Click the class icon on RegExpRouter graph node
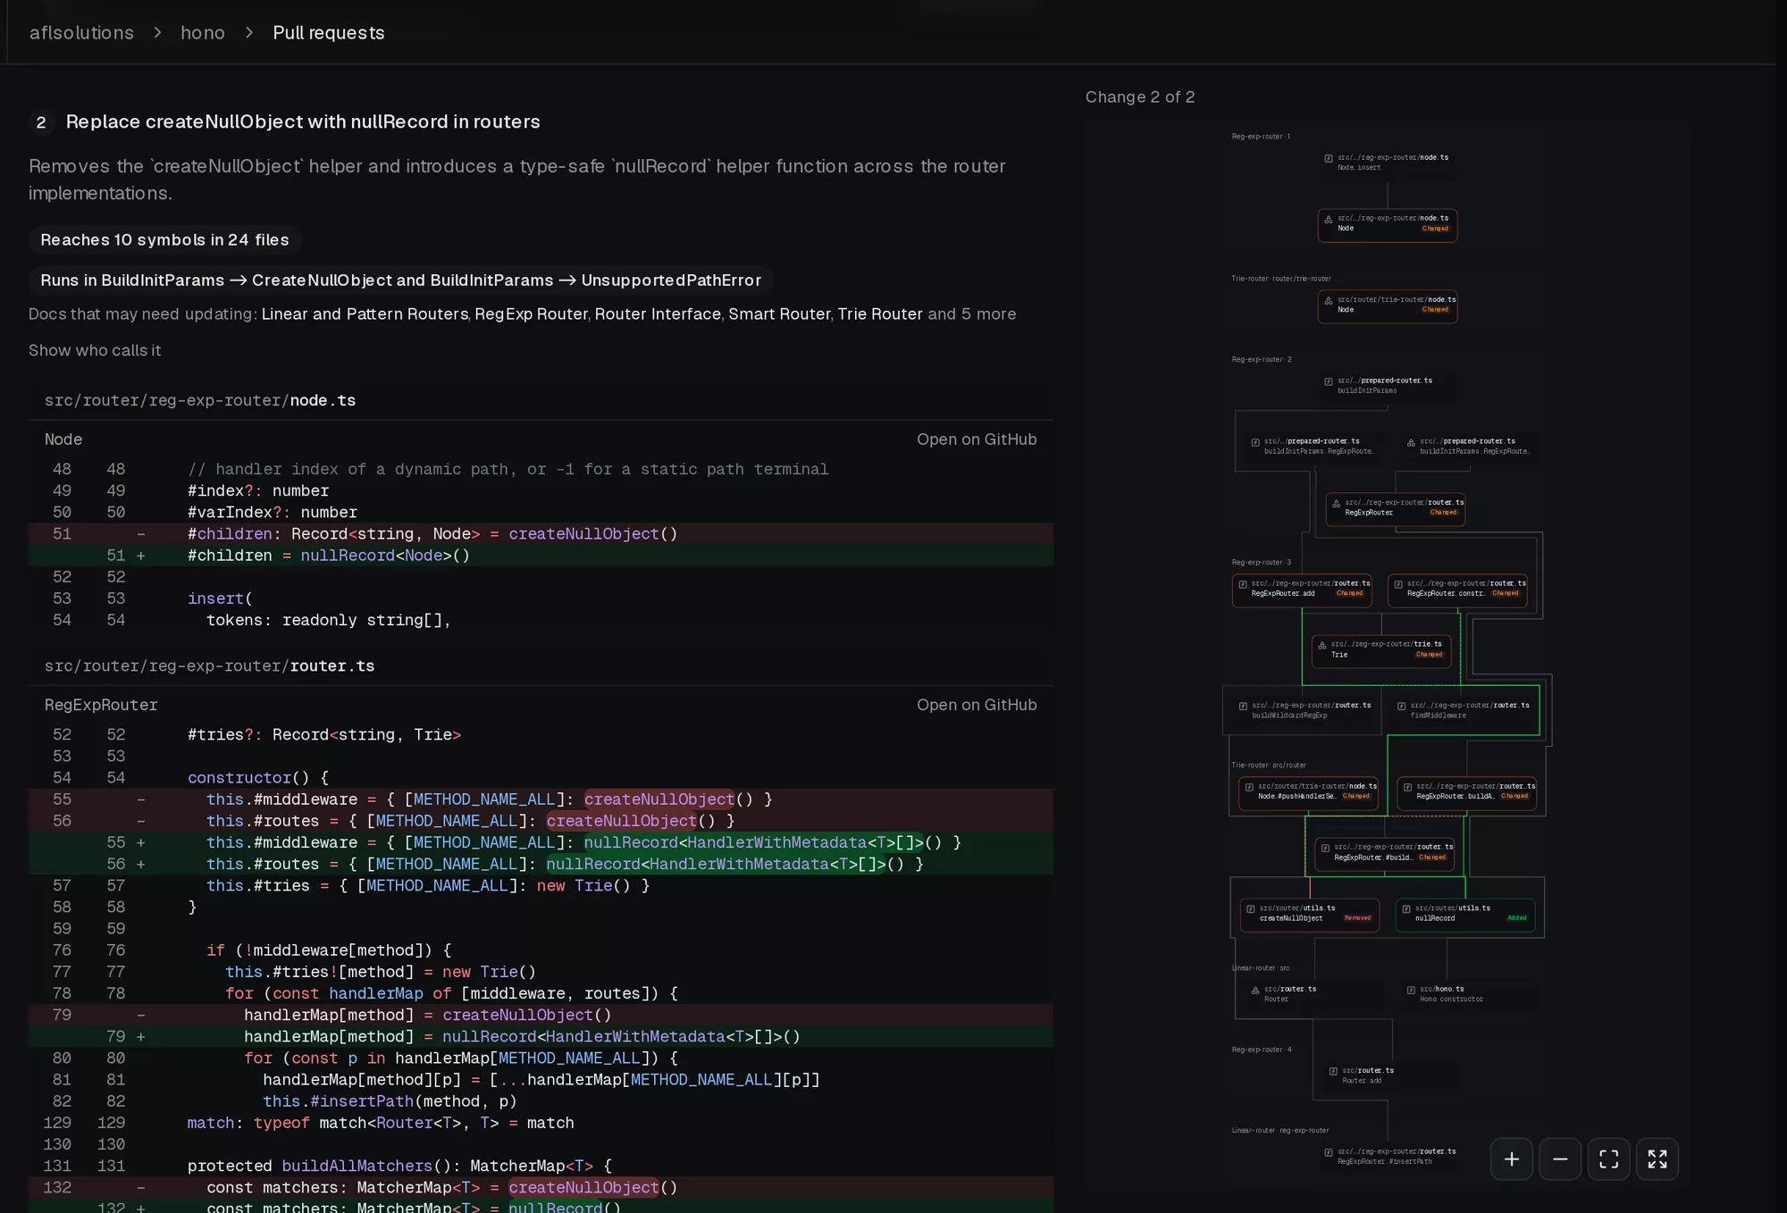This screenshot has width=1787, height=1213. (1337, 504)
